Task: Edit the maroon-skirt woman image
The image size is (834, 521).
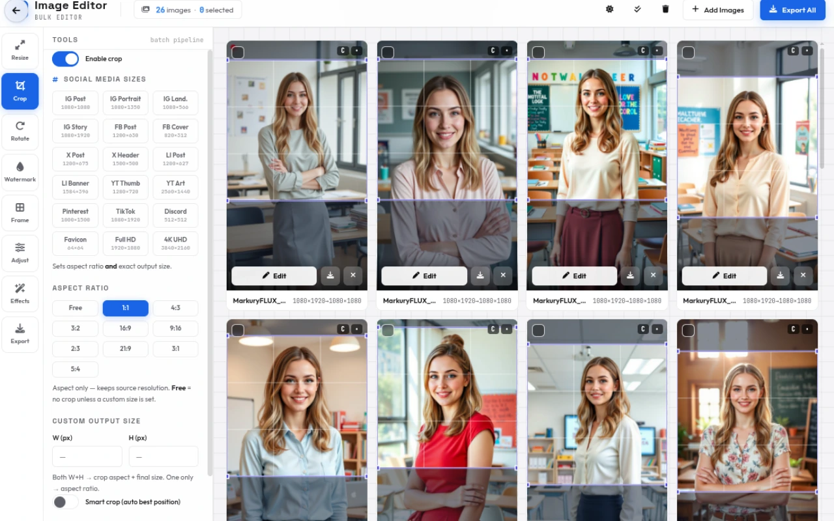Action: (574, 275)
